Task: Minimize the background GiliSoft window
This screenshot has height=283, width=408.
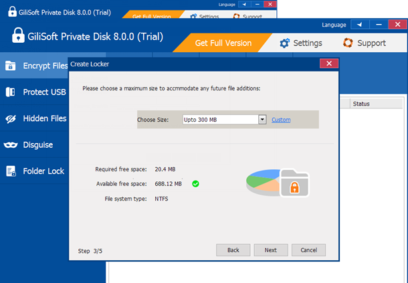Action: point(258,4)
